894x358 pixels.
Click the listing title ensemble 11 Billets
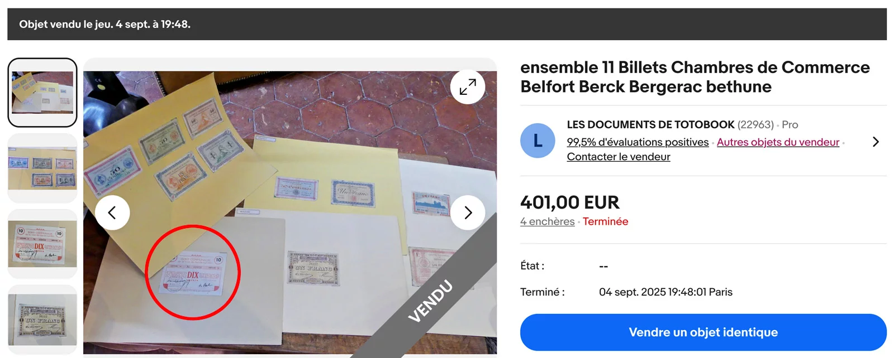pos(695,77)
